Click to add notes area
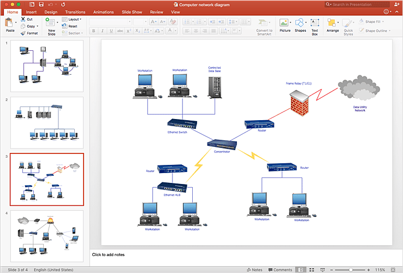The image size is (403, 273). [x=108, y=254]
